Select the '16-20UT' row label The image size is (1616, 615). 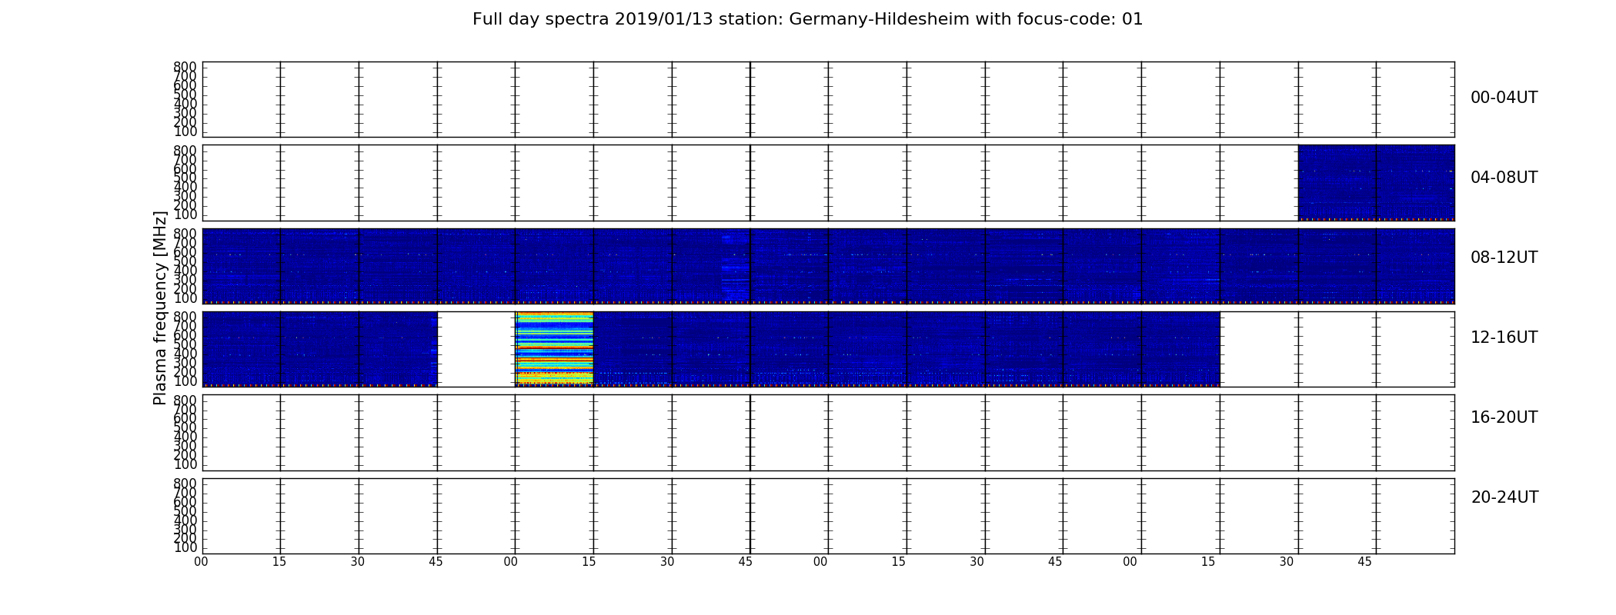pos(1504,417)
